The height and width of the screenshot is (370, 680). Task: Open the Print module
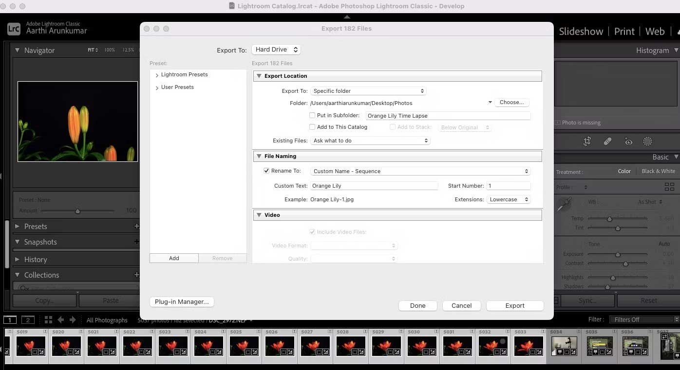pyautogui.click(x=624, y=32)
